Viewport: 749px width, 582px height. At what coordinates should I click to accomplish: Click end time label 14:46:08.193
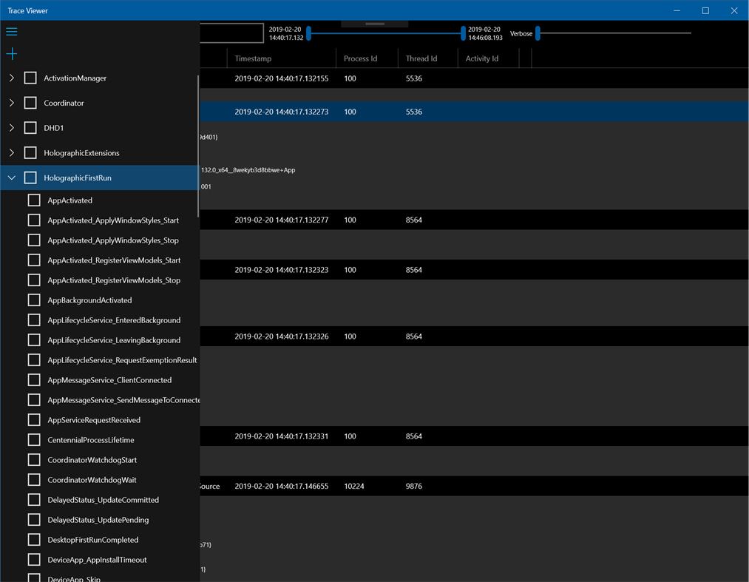[x=485, y=33]
